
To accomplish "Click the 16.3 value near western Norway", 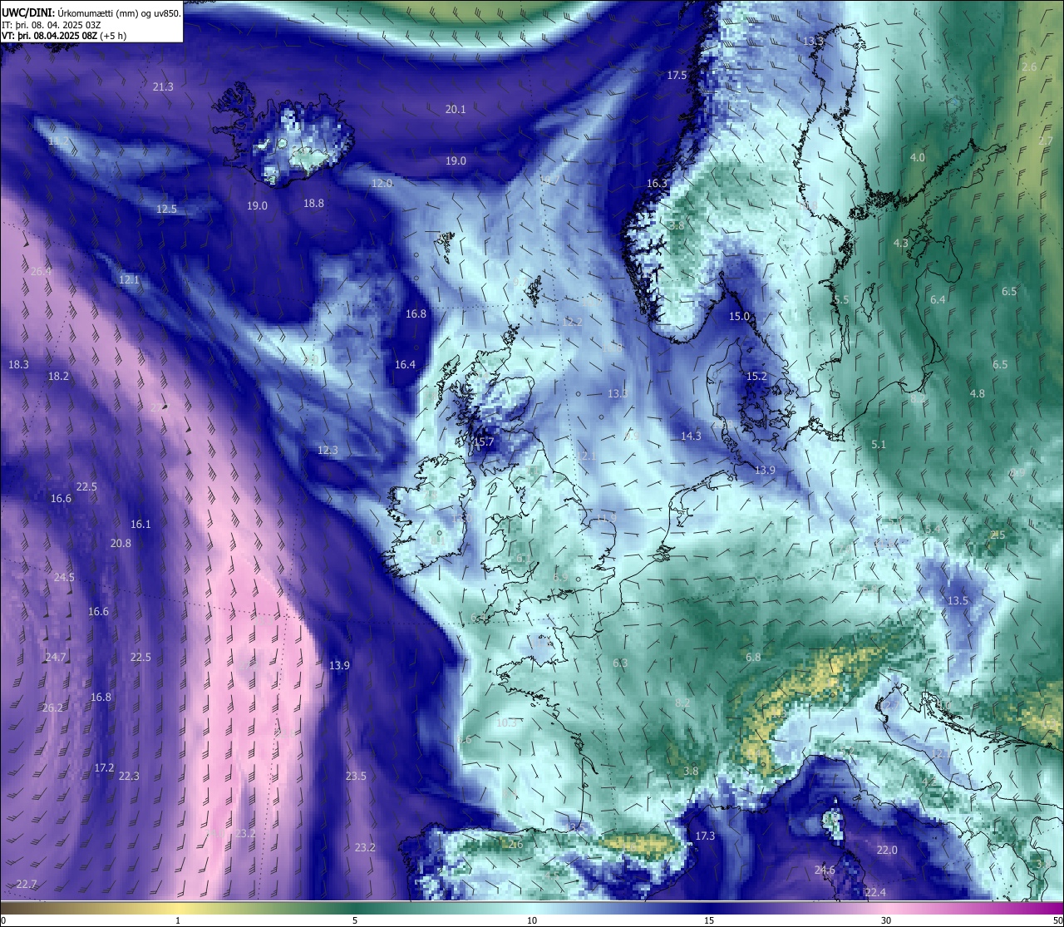I will tap(657, 184).
